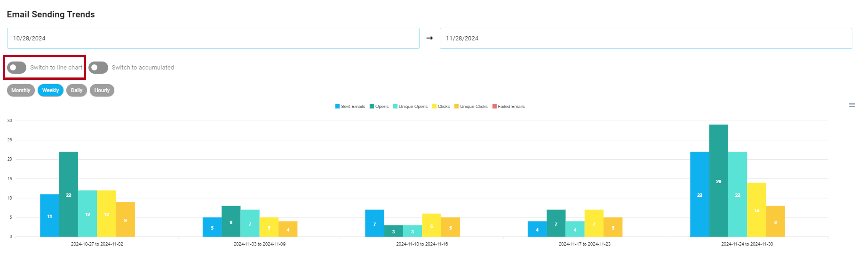Image resolution: width=866 pixels, height=270 pixels.
Task: Click Sent Emails bar valued 7 in 11-10 week
Action: pos(374,223)
